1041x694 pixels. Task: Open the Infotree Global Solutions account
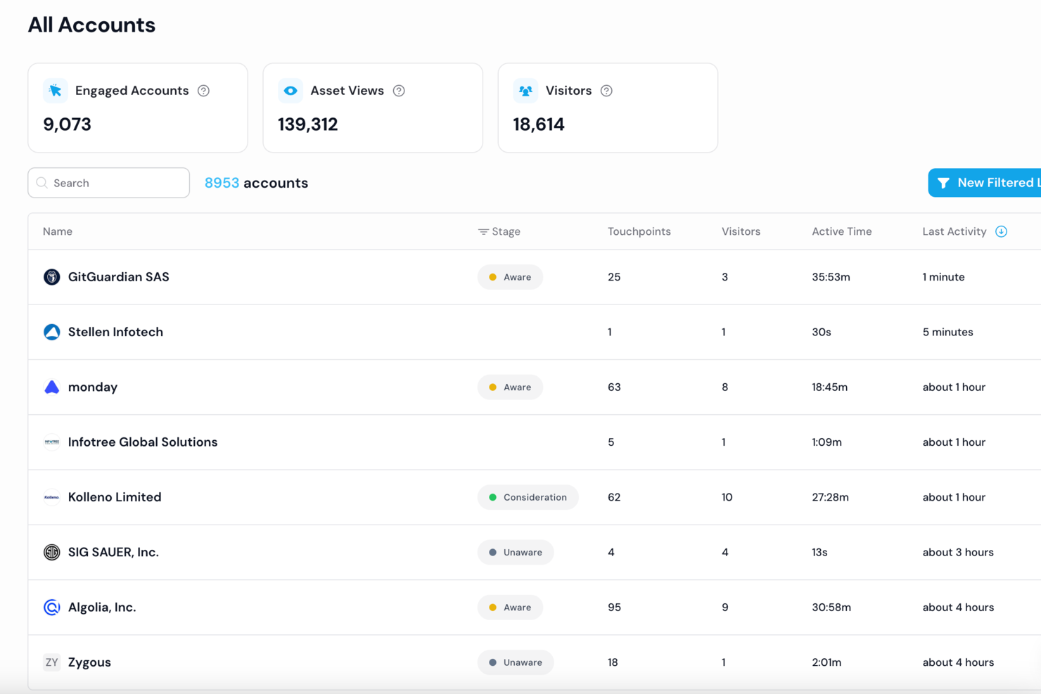tap(143, 442)
